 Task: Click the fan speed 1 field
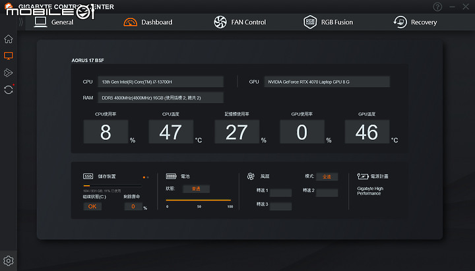280,193
